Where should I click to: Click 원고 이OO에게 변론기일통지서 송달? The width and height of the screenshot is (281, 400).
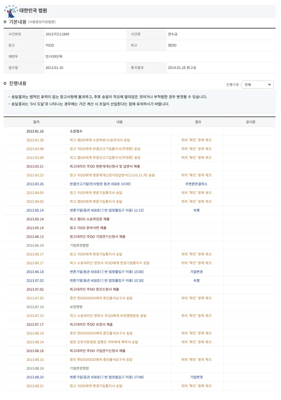[x=96, y=193]
